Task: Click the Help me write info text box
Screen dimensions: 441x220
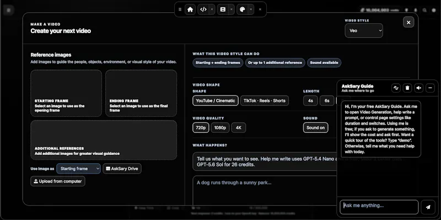Action: pos(265,162)
